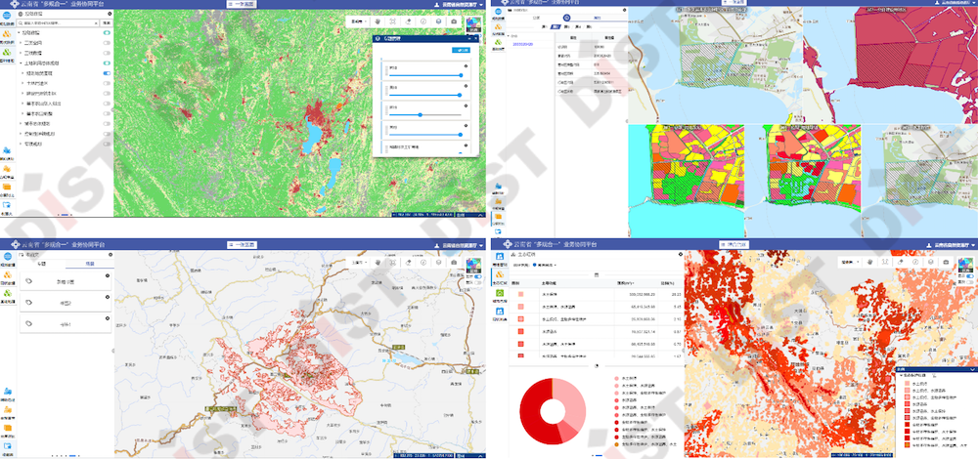Open the measure dropdown in the green map toolbar
Viewport: 978px width, 459px height.
click(x=358, y=20)
